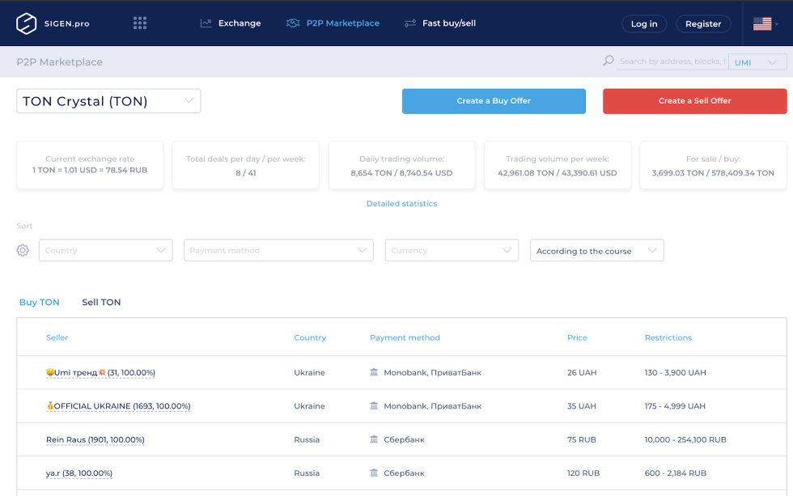The width and height of the screenshot is (793, 496).
Task: Click bank icon in Rein Raus row
Action: (374, 439)
